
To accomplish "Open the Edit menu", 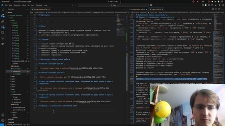I will tap(11, 5).
